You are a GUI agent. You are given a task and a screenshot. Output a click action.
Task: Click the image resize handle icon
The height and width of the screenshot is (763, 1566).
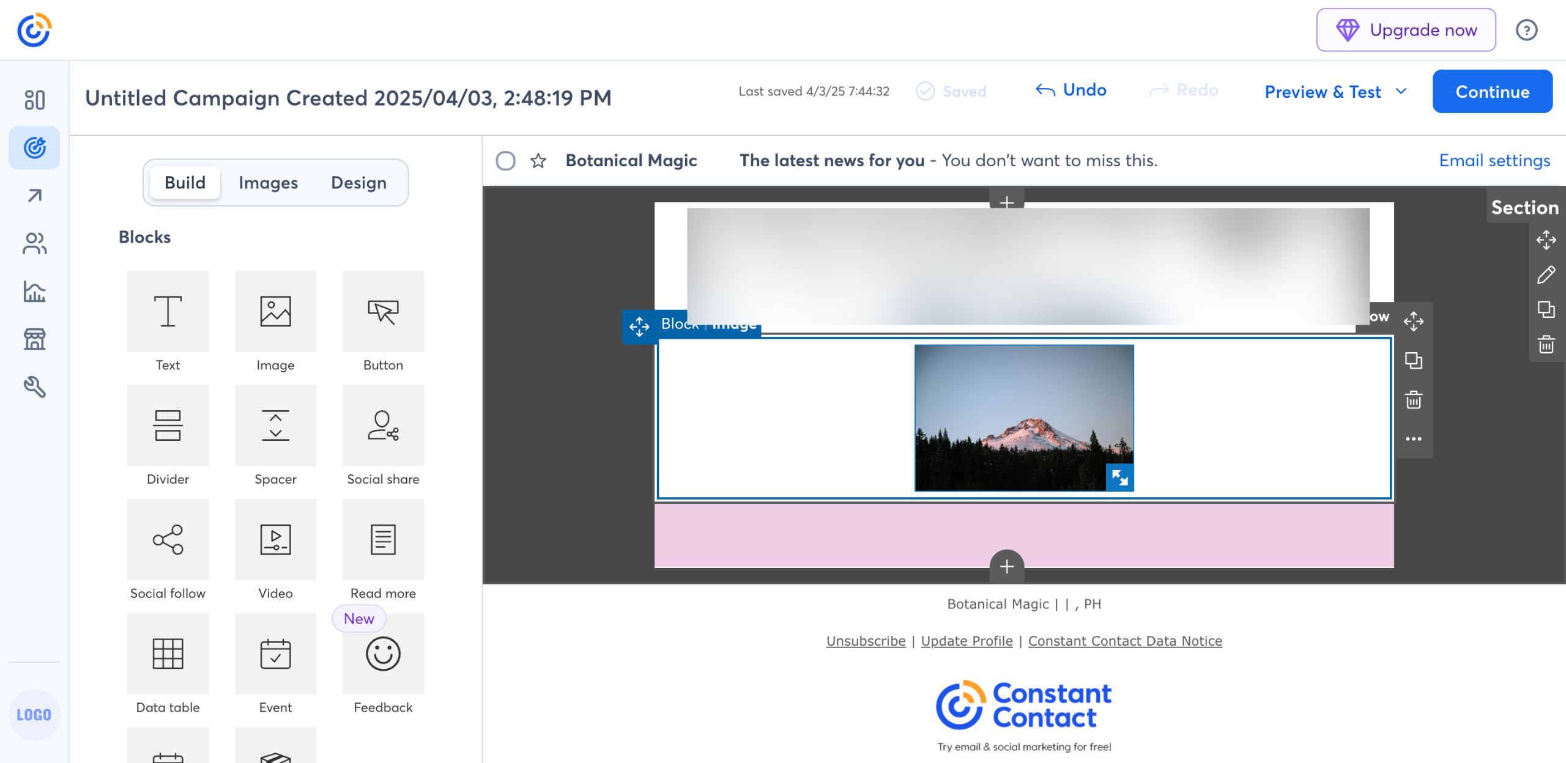1119,477
